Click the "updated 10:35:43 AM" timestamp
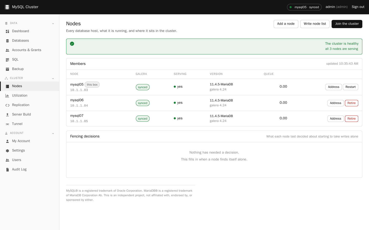Viewport: 369px width, 230px height. (342, 64)
